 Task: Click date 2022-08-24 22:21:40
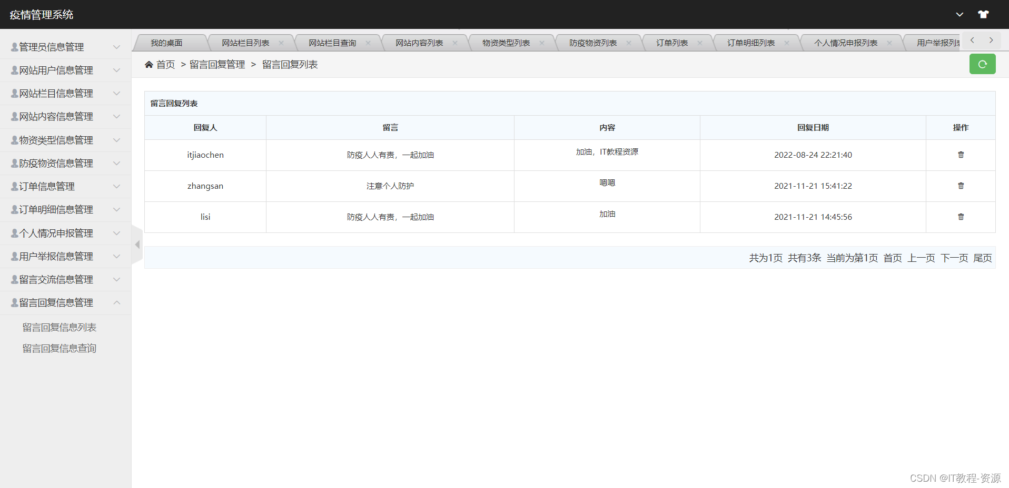click(x=813, y=155)
